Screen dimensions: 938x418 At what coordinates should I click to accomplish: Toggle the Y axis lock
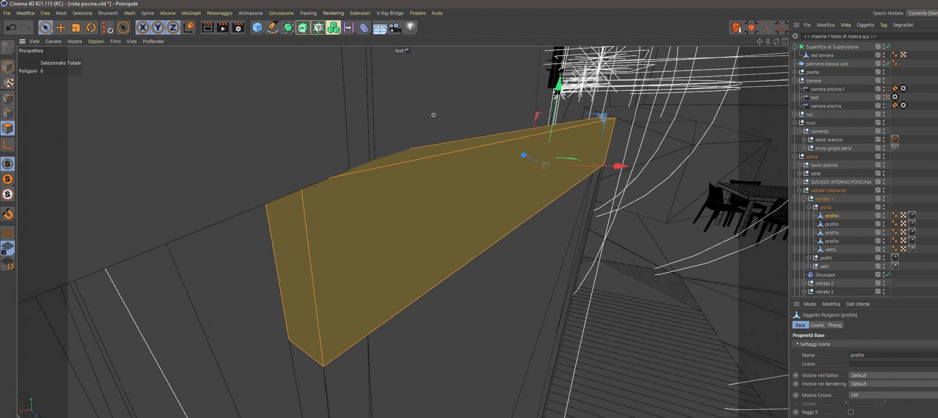(x=158, y=27)
